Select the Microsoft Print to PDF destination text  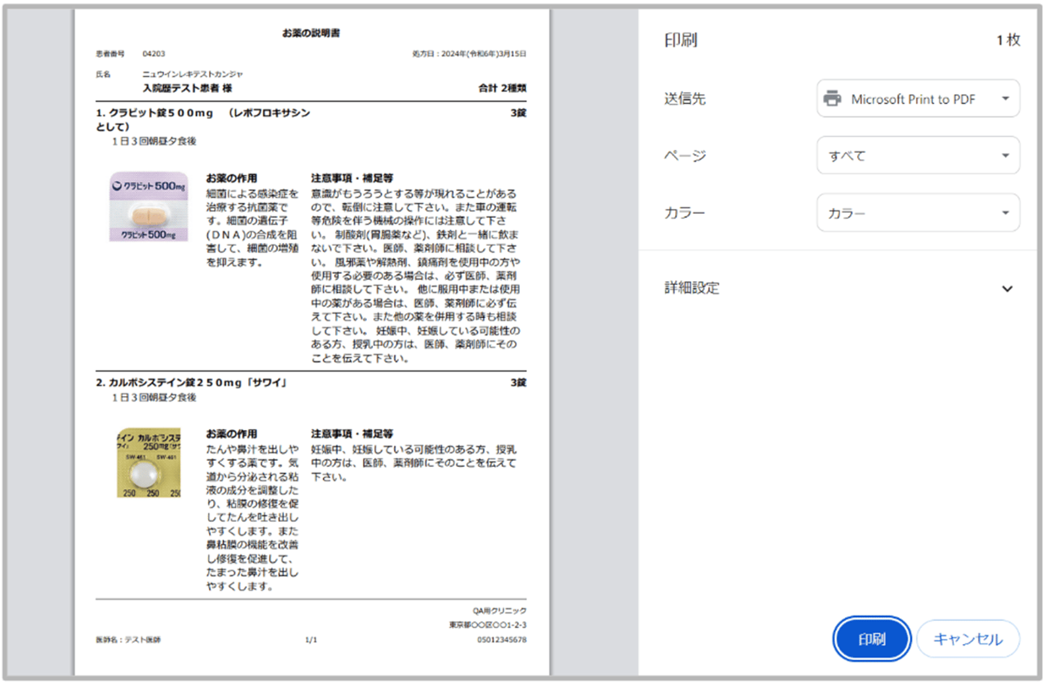[912, 99]
